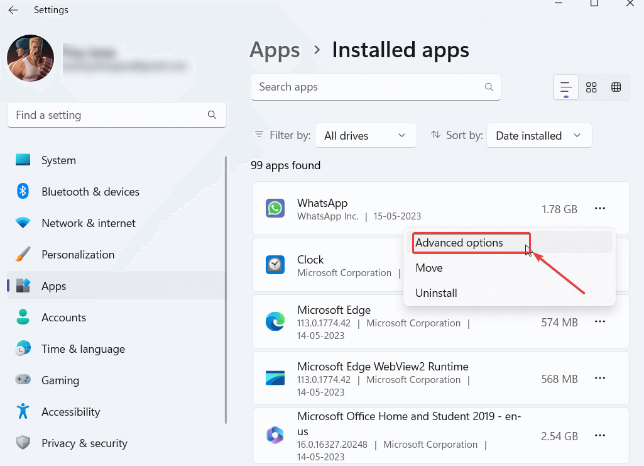The image size is (644, 466).
Task: Click the Clock app name
Action: coord(310,260)
